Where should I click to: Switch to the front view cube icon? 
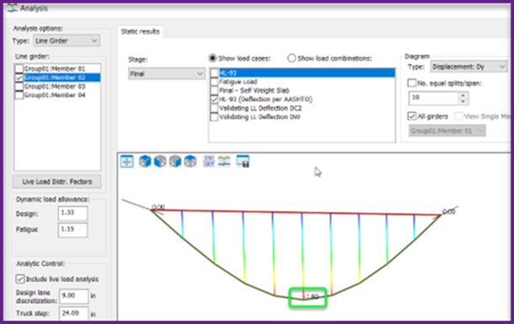click(160, 161)
